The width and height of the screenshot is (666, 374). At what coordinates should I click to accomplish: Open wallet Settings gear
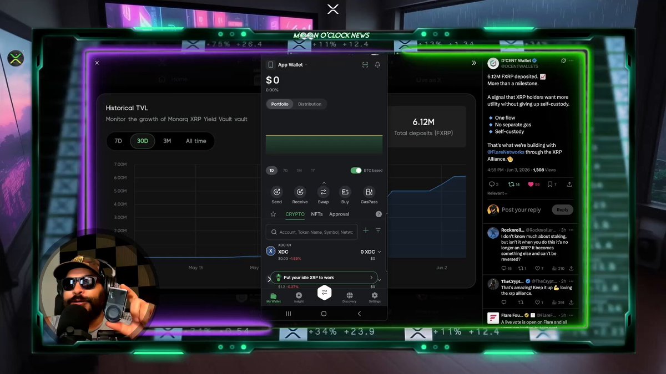point(375,298)
